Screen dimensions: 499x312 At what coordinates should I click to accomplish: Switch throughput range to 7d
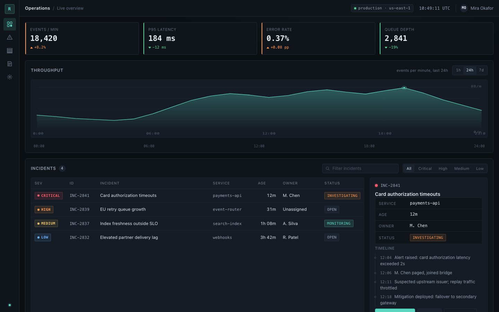(x=481, y=70)
